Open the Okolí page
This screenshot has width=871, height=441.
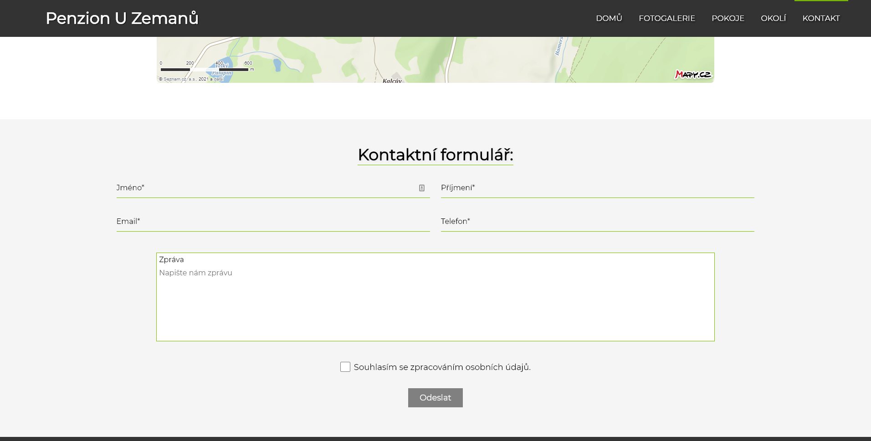[x=773, y=18]
